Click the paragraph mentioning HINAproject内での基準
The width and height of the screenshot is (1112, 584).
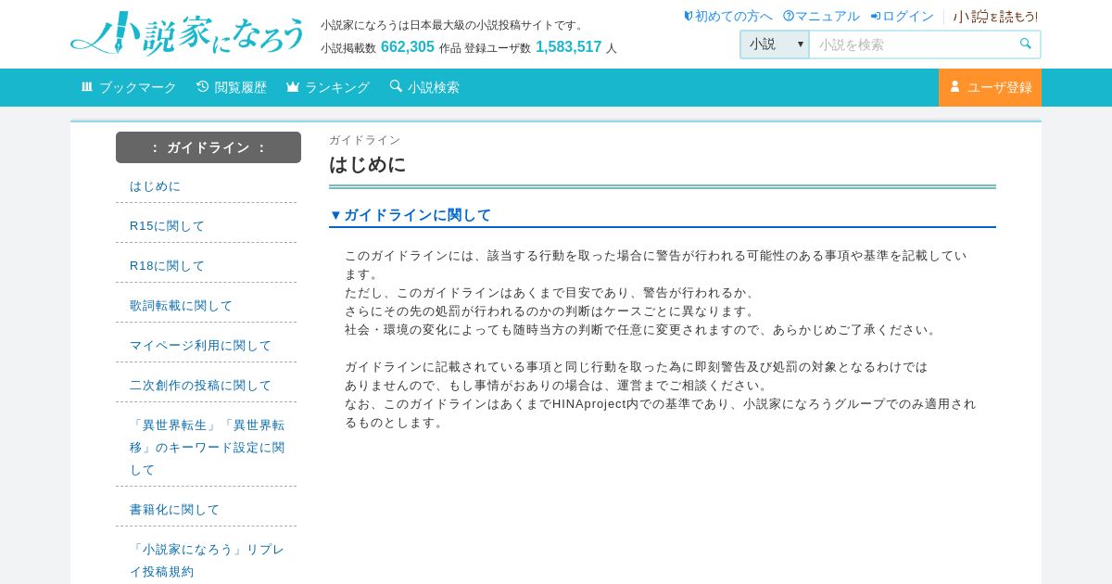[x=661, y=413]
